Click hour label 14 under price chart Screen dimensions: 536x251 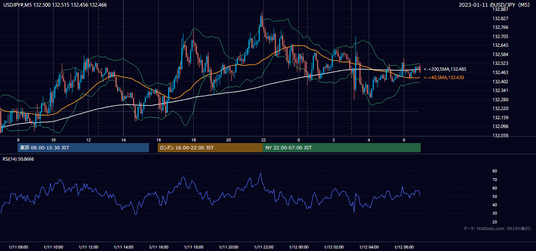[123, 140]
